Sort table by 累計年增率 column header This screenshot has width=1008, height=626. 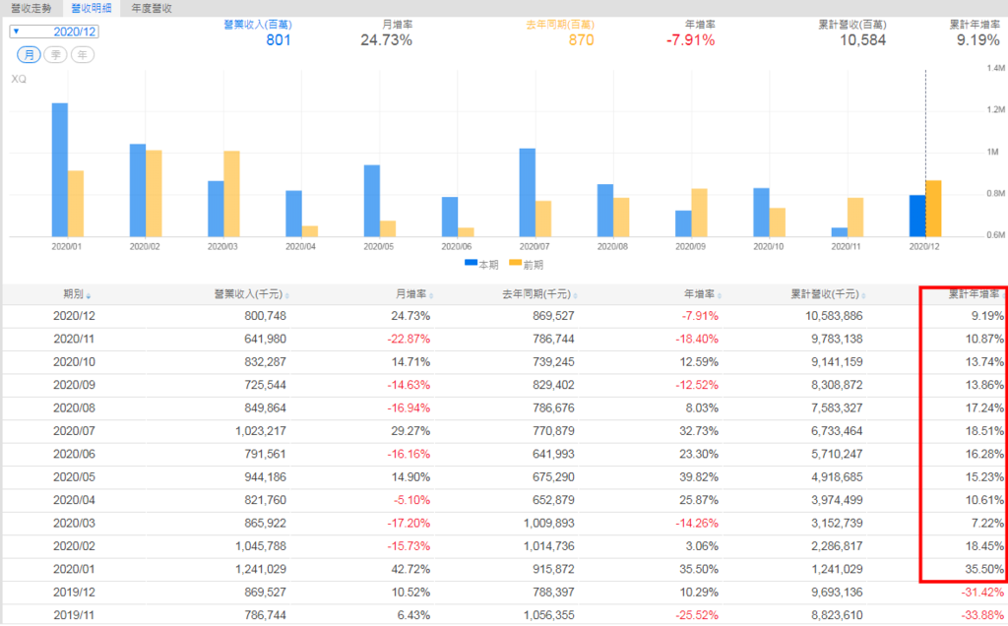[x=975, y=294]
